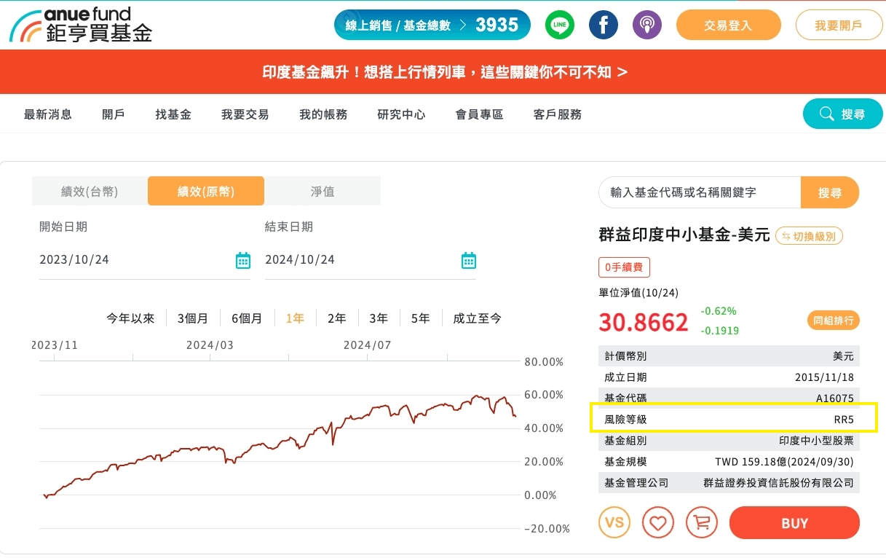Click the 2024/07 chart axis label
886x558 pixels.
tap(367, 345)
